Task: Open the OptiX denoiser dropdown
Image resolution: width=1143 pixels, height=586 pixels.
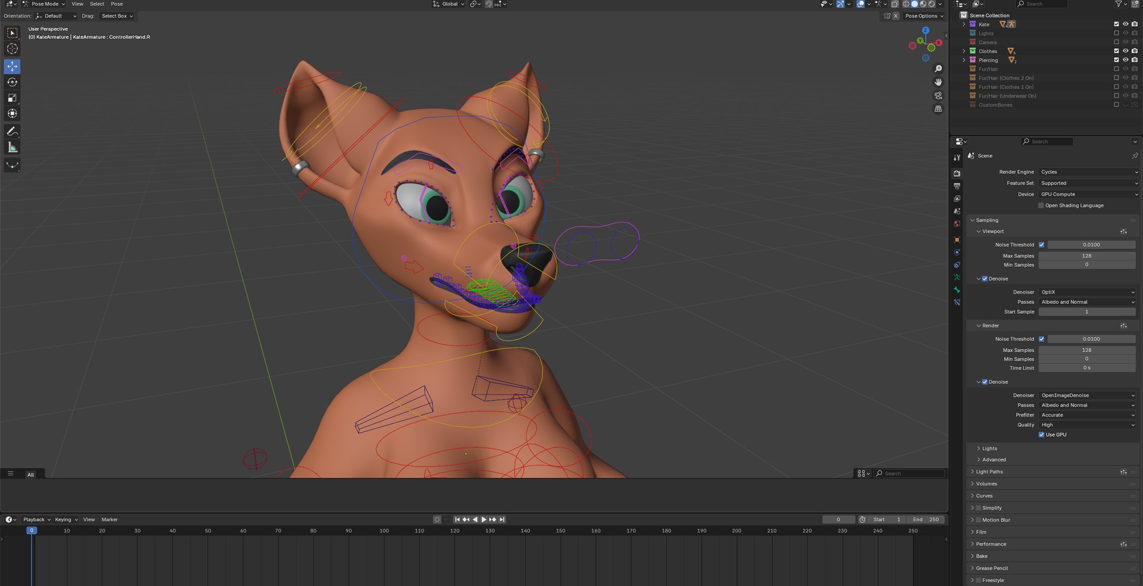Action: click(x=1087, y=292)
